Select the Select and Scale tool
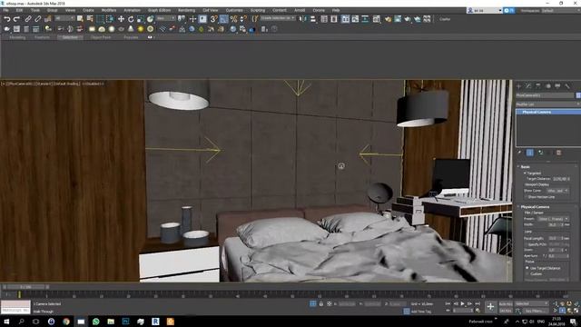This screenshot has width=581, height=327. tap(141, 19)
